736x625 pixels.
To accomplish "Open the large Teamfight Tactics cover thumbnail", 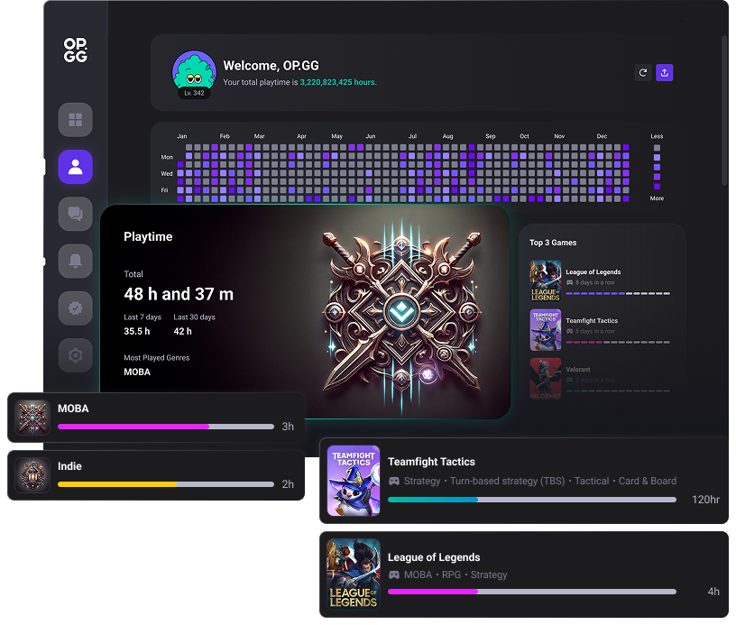I will pyautogui.click(x=354, y=481).
